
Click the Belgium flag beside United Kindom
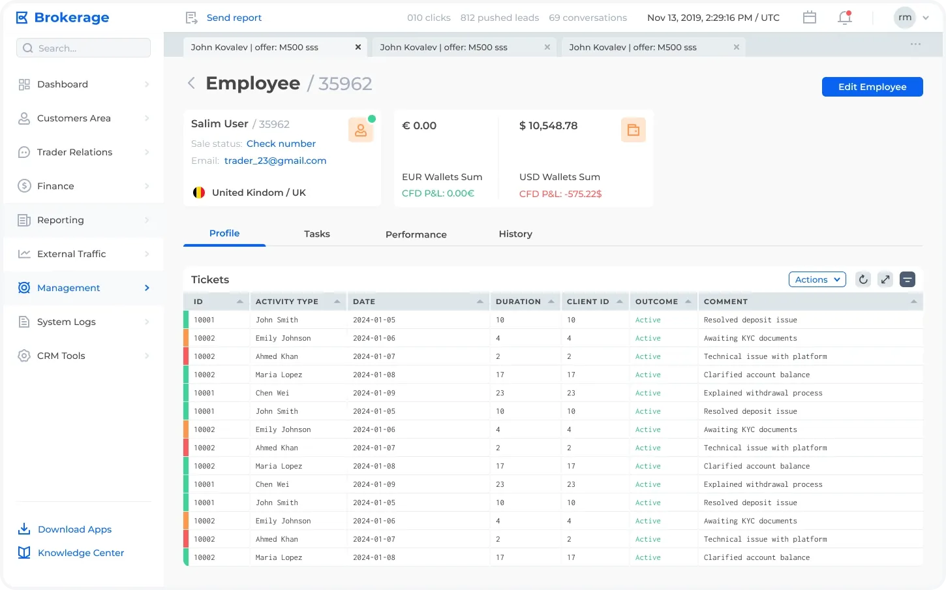click(x=199, y=193)
